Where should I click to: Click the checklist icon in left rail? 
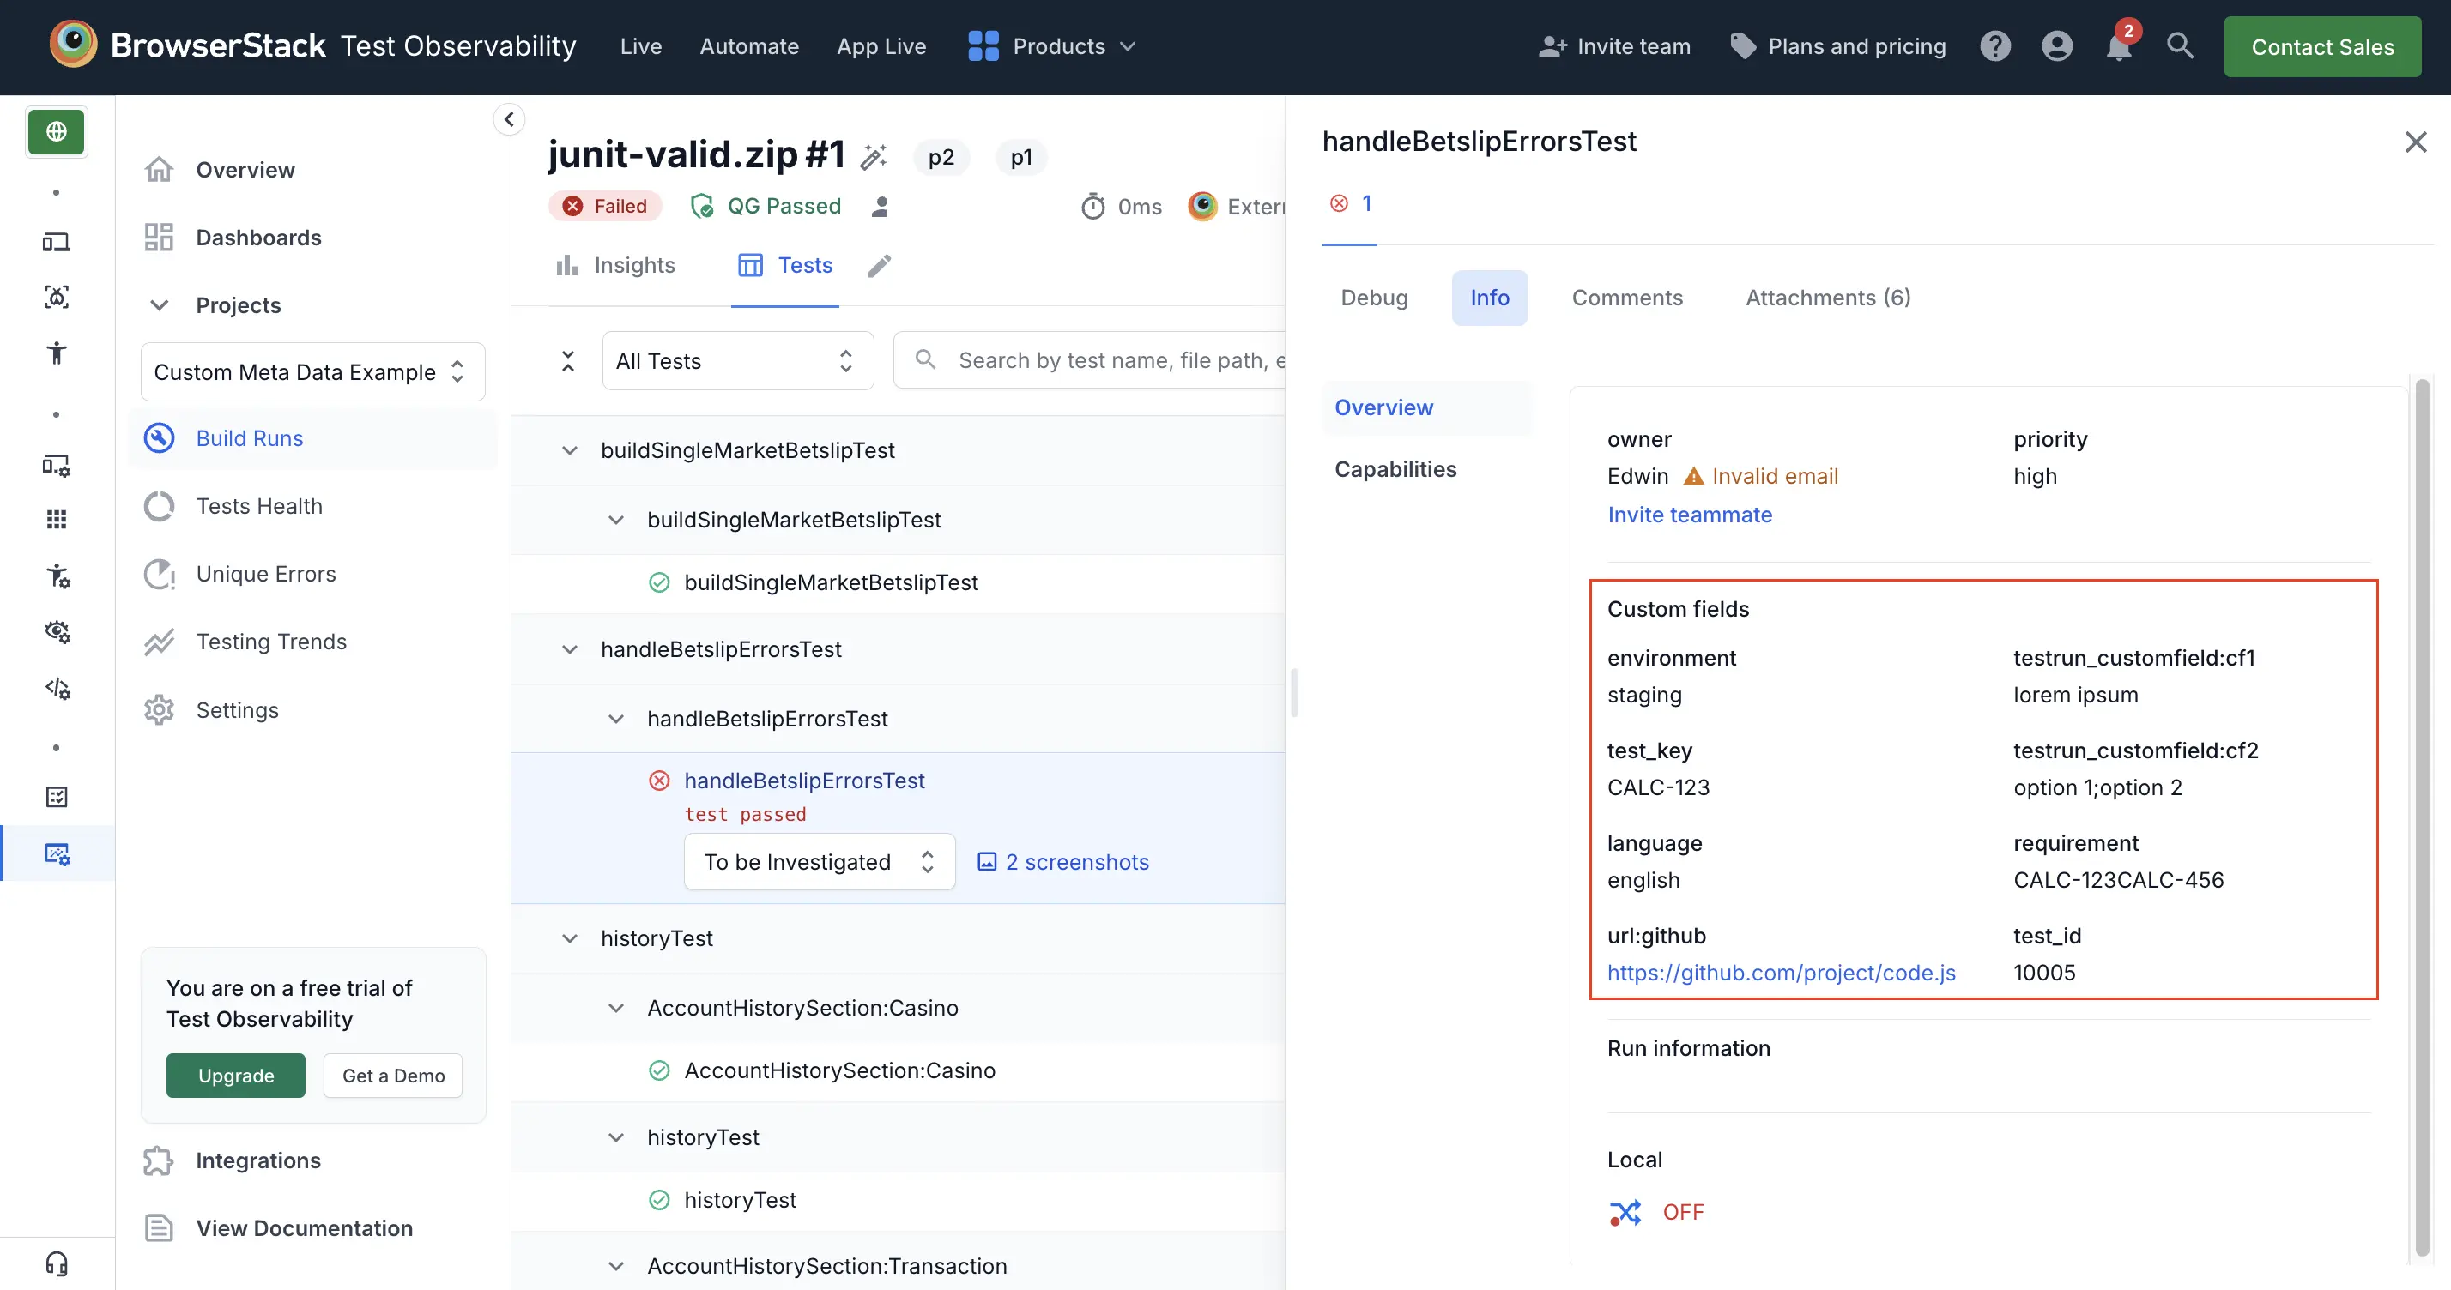coord(56,797)
